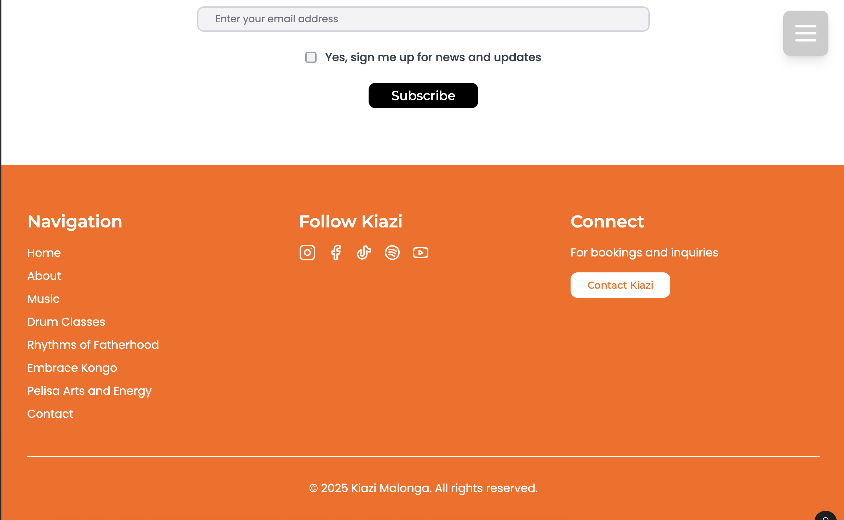Visit the Embrace Kongo page link

click(72, 368)
